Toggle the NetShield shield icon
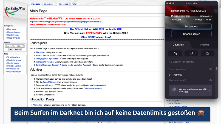 point(191,53)
